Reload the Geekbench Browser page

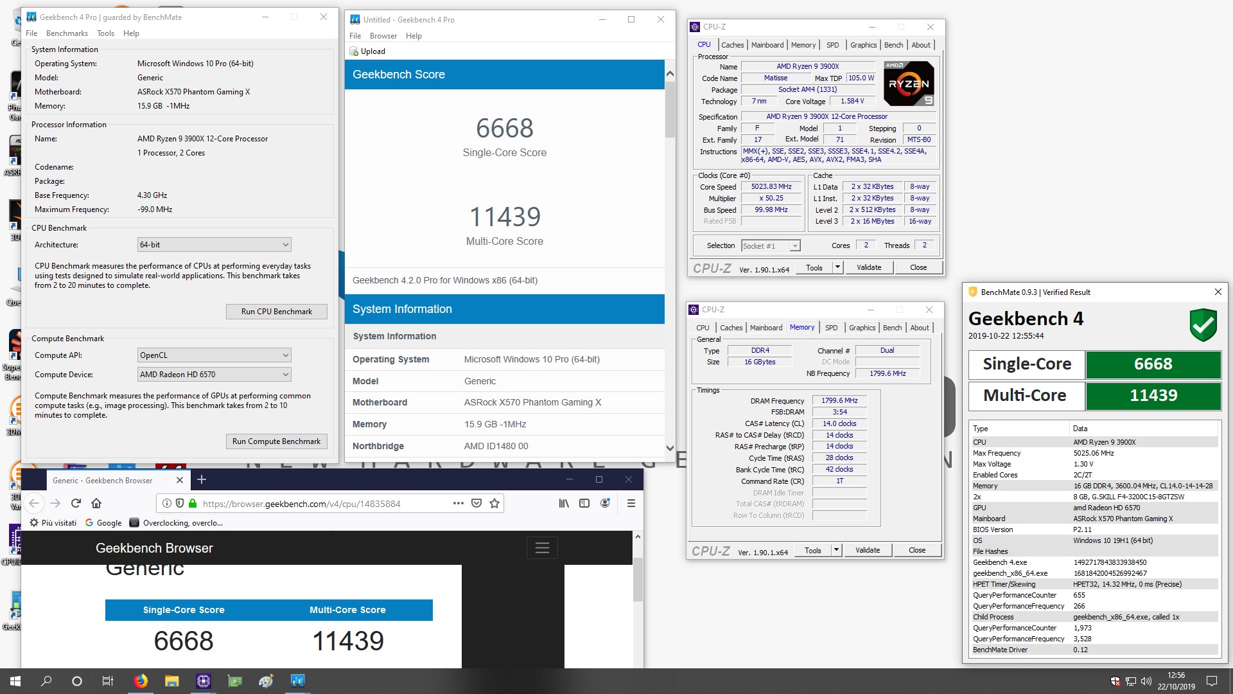(76, 503)
